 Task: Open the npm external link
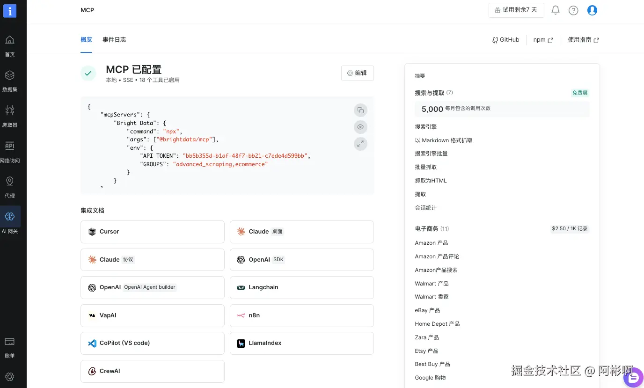point(543,40)
